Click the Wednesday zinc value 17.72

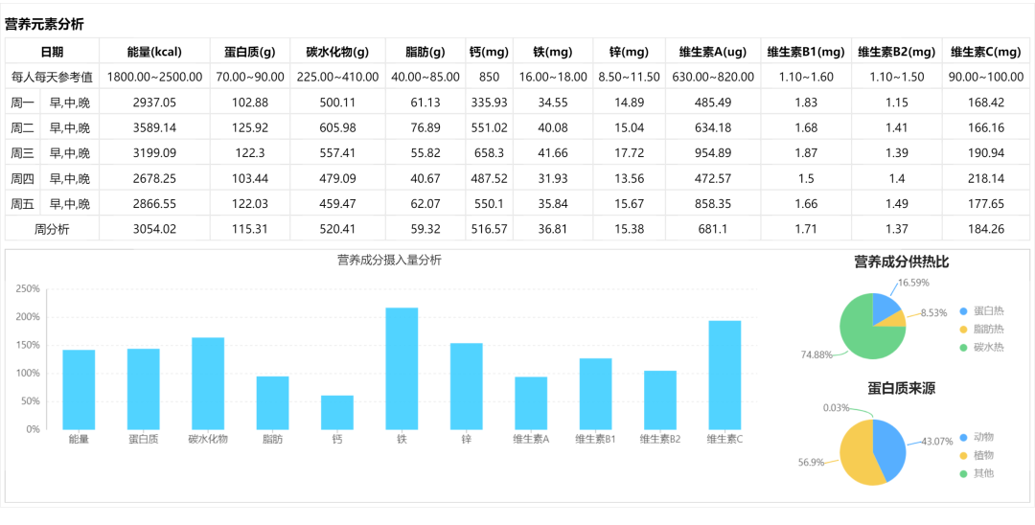click(x=629, y=153)
